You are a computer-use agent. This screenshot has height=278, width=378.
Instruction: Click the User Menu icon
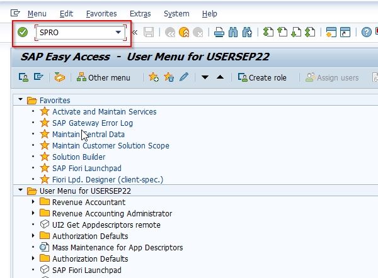[24, 77]
